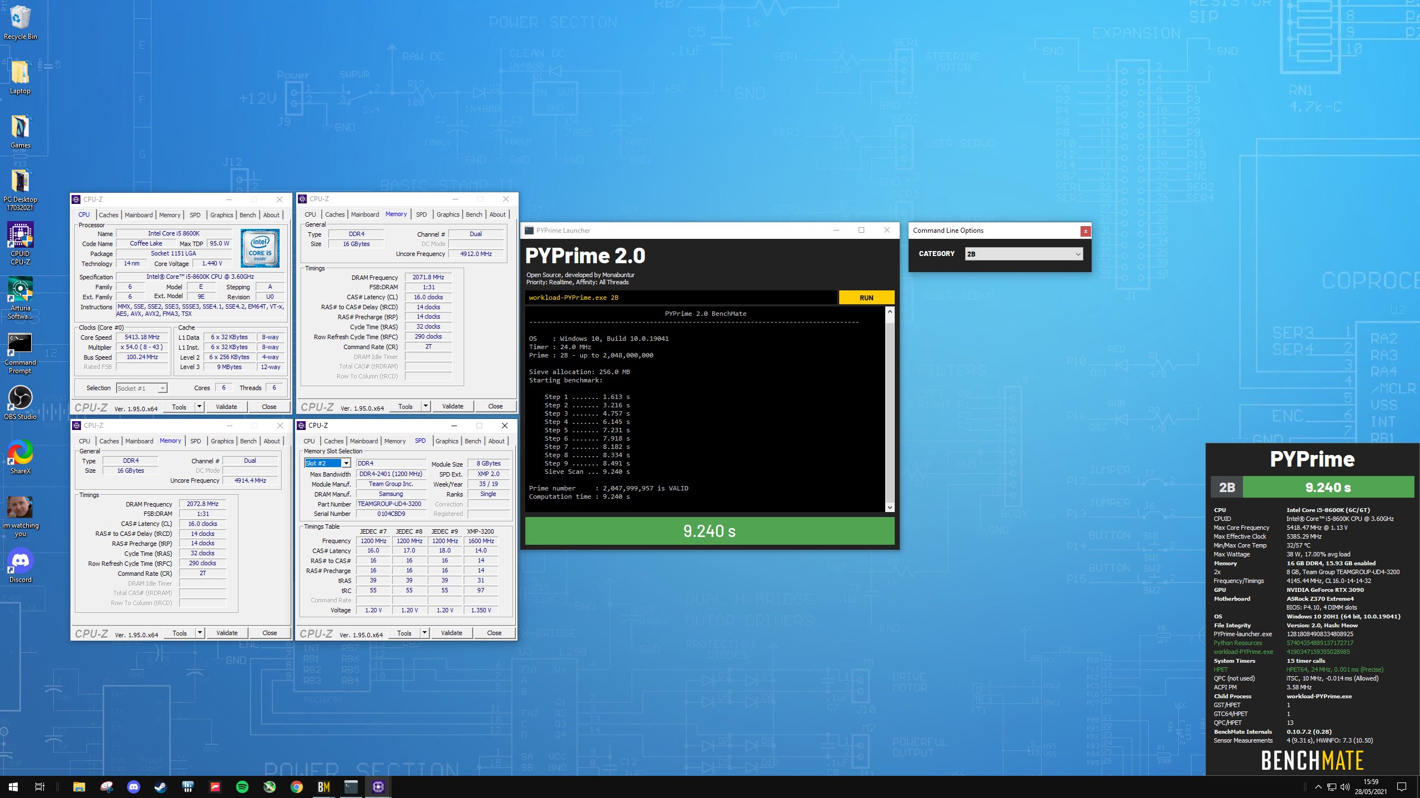Launch ShareX desktop shortcut

(20, 457)
